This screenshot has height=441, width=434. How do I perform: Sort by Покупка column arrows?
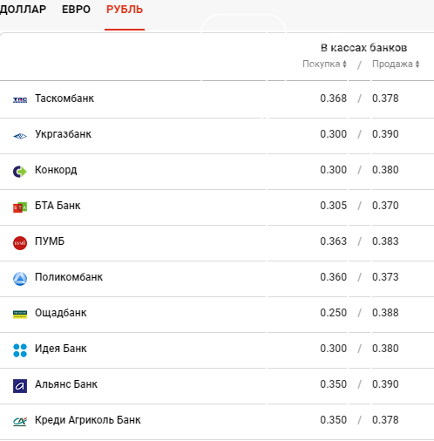pyautogui.click(x=344, y=64)
